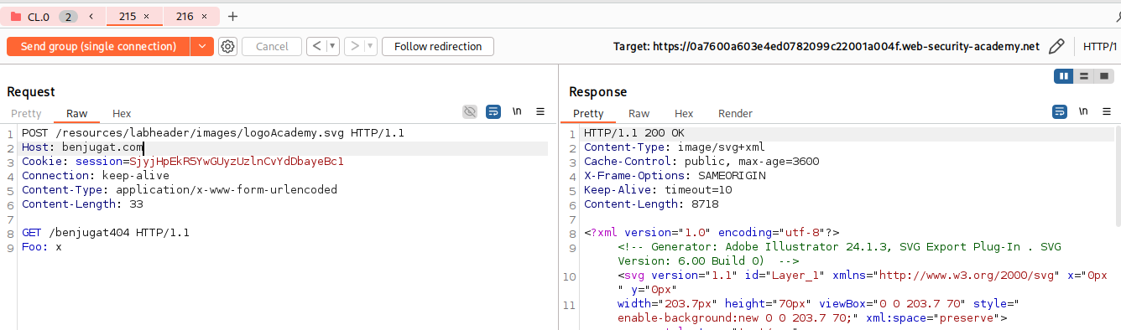This screenshot has width=1121, height=330.
Task: Click the X-Frame-Options: SAMEORIGIN header
Action: point(675,176)
